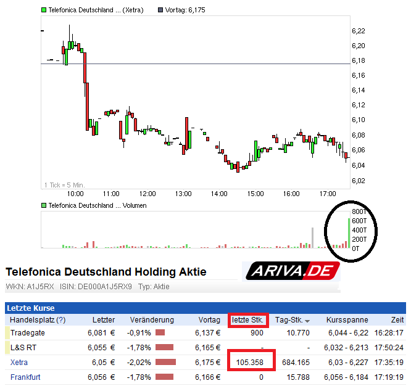Viewport: 411px width, 386px height.
Task: Click the Frankfurt last price 6,056 €
Action: pos(101,377)
